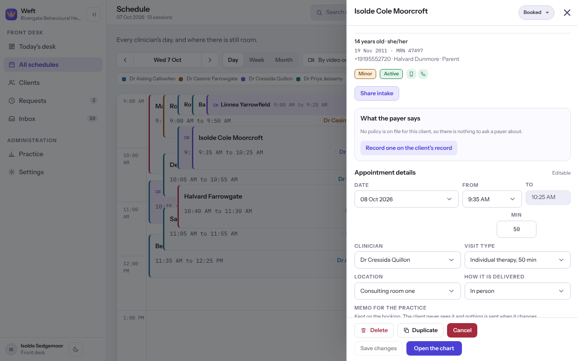Click the Weft logo icon
The height and width of the screenshot is (361, 578).
click(x=11, y=14)
